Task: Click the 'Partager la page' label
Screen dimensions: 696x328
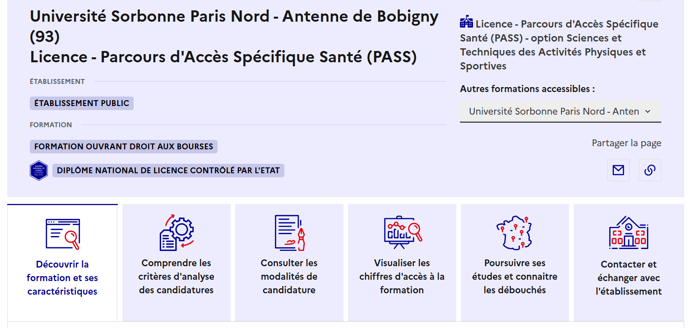Action: pyautogui.click(x=626, y=143)
